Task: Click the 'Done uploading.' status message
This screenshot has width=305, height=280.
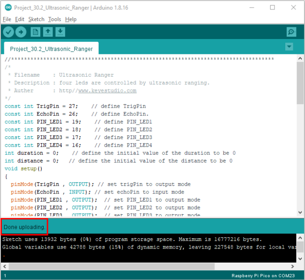Action: tap(24, 227)
